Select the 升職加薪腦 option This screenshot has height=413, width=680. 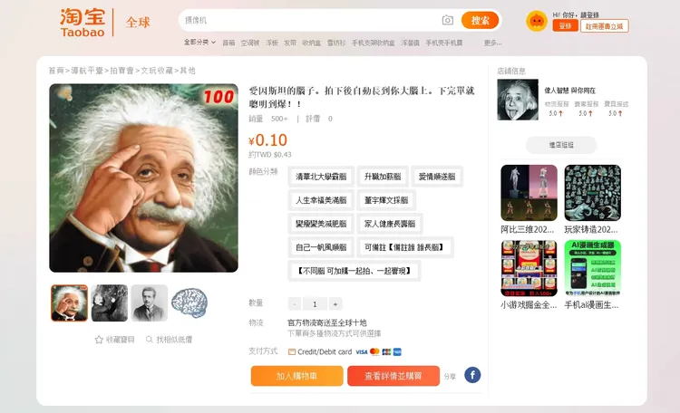point(383,177)
